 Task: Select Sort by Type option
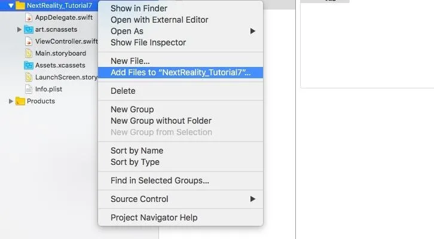[135, 162]
